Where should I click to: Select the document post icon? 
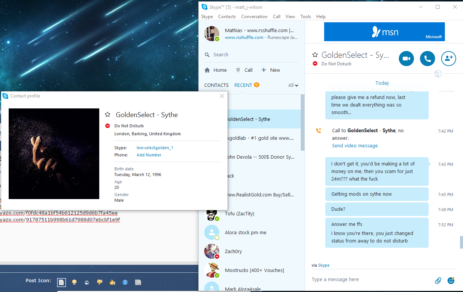138,282
